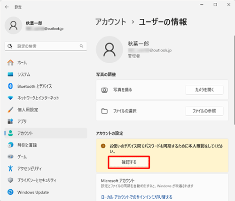Click the warning icon in yellow banner

tap(103, 146)
